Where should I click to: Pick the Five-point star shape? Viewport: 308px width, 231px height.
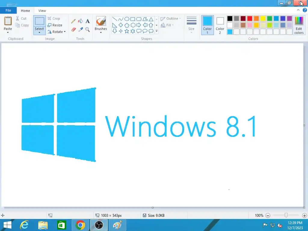point(127,31)
